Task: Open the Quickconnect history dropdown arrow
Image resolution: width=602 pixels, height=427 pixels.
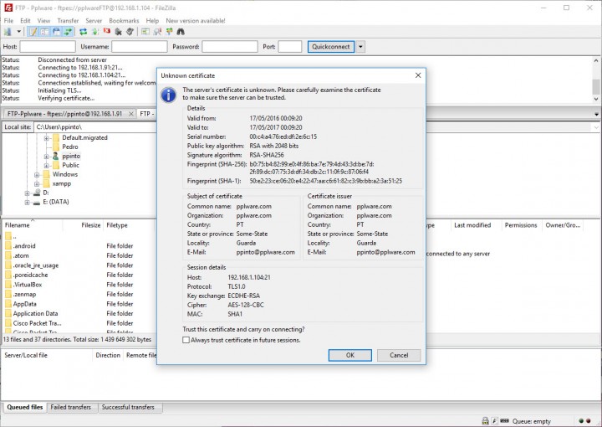Action: point(360,47)
